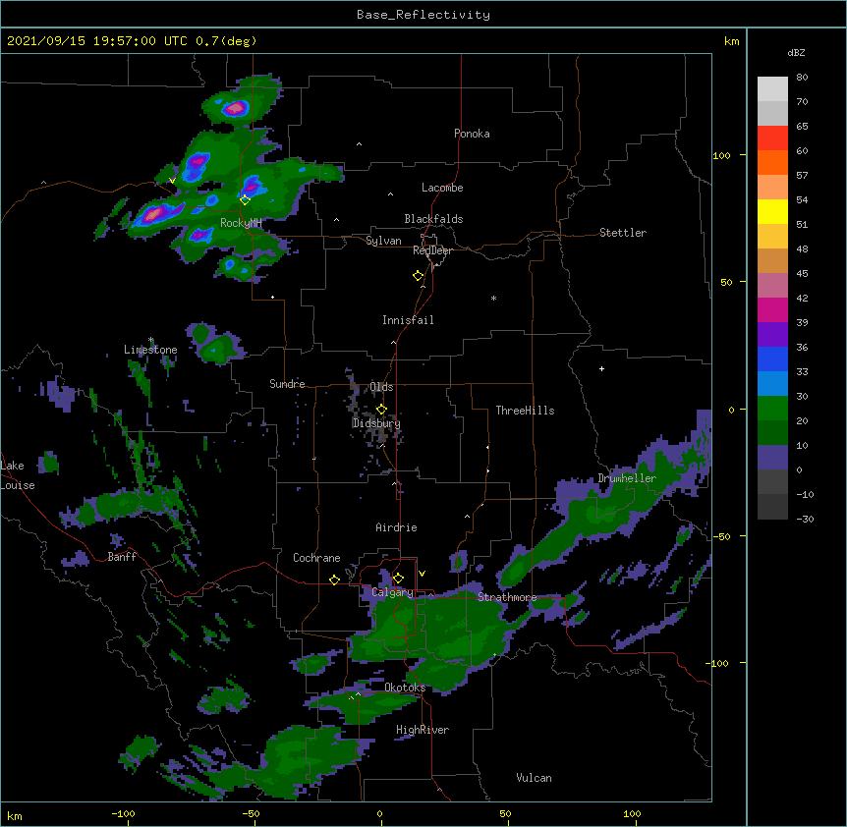
Task: Click the yellow V marker northwest of RockyMH
Action: pos(172,181)
